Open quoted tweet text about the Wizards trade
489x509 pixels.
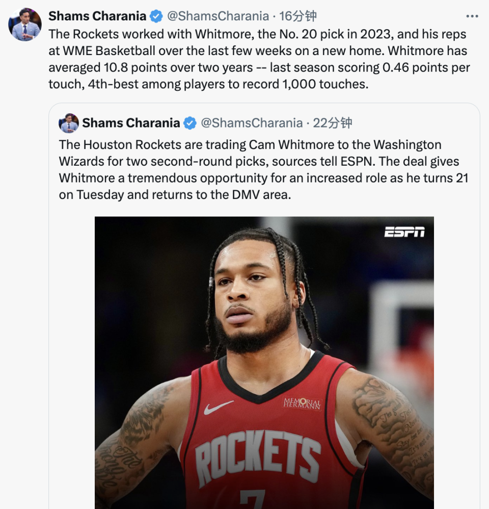point(263,169)
